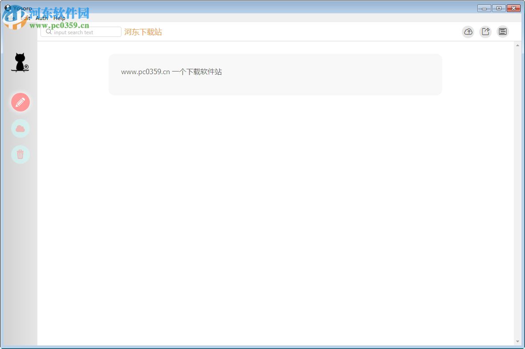Minimize the Yosoro window

(x=484, y=8)
